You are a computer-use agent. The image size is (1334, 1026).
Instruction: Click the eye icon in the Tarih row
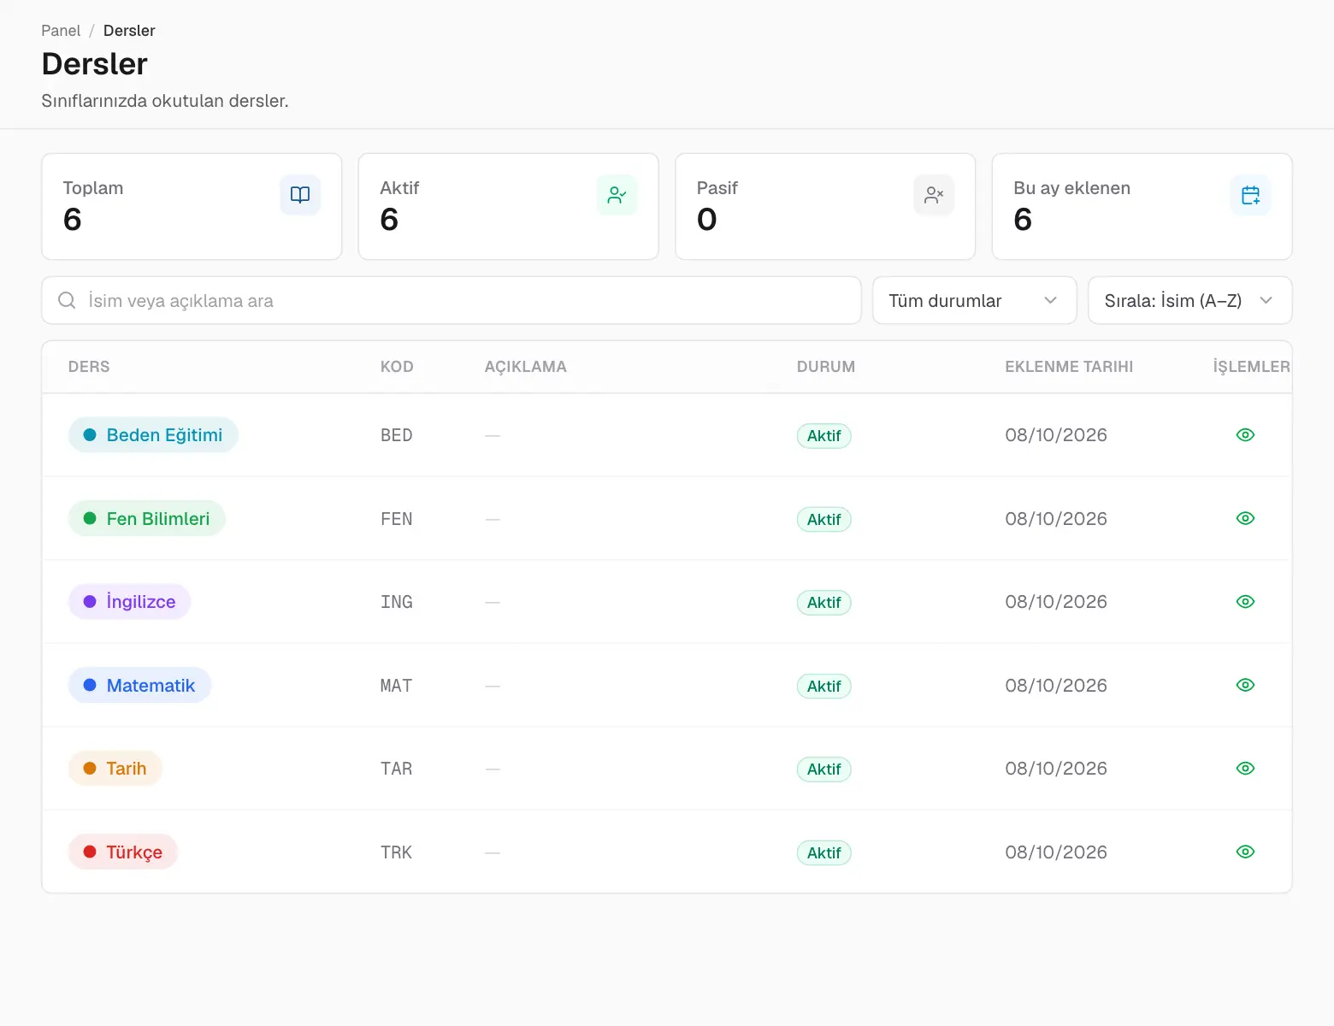(1246, 769)
